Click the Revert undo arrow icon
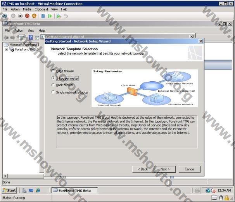This screenshot has width=235, height=202. [66, 16]
